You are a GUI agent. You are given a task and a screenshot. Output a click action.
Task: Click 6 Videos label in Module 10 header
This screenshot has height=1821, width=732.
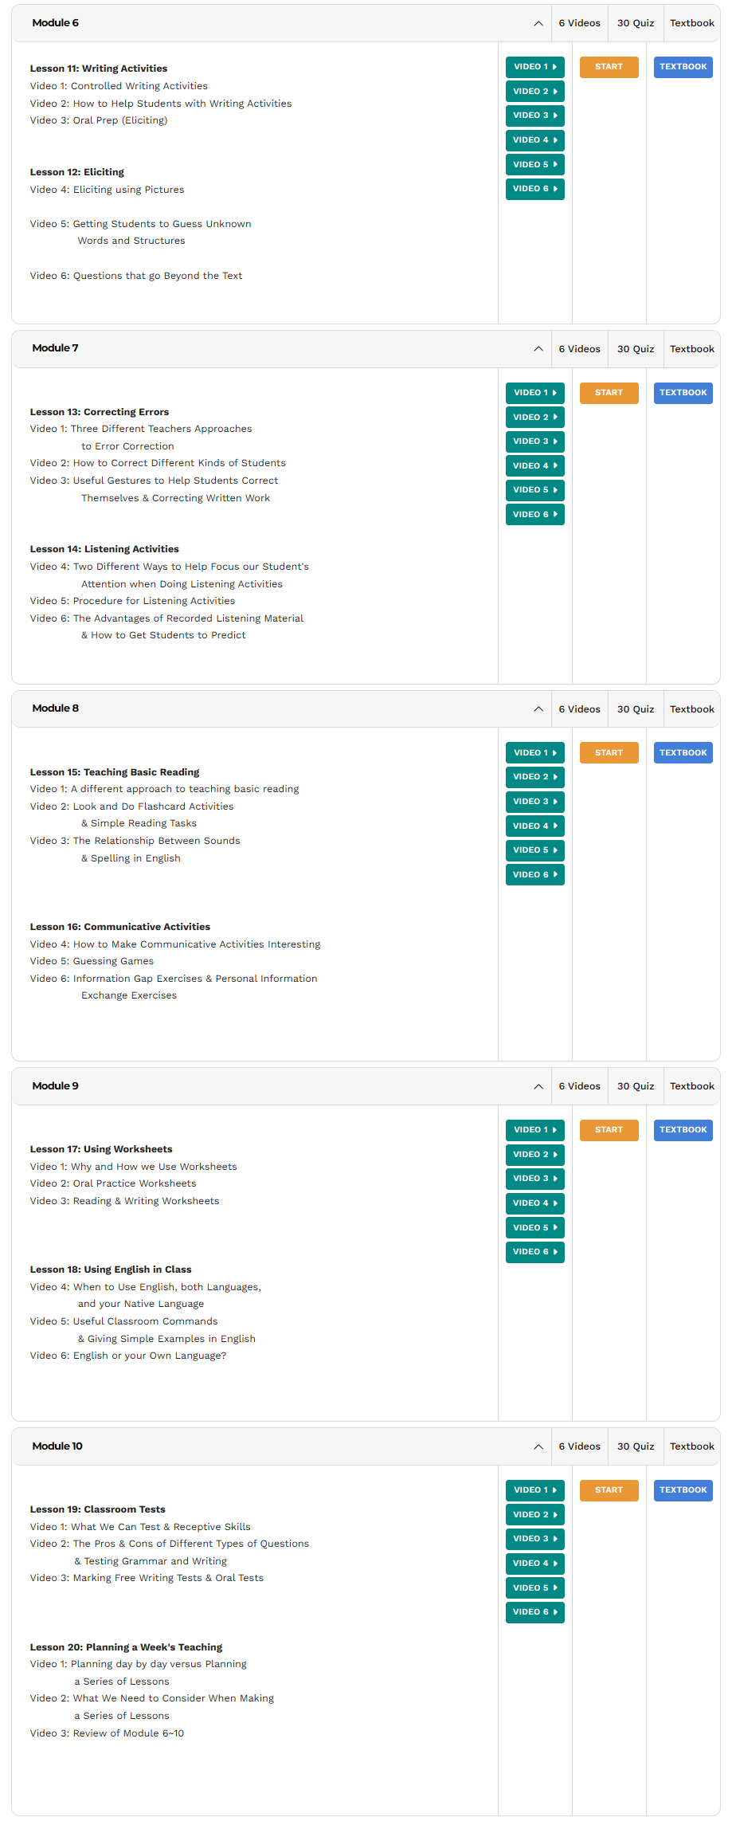click(x=579, y=1446)
